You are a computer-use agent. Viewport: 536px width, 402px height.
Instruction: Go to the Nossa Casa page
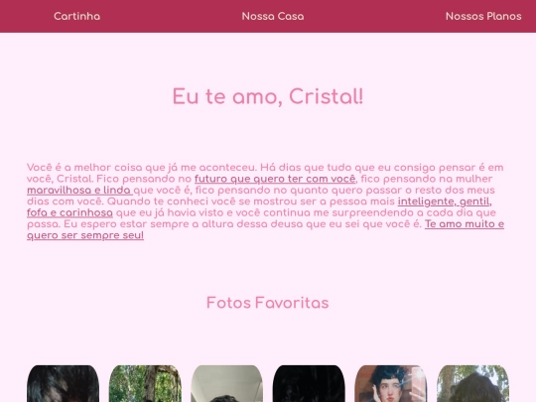pyautogui.click(x=273, y=16)
